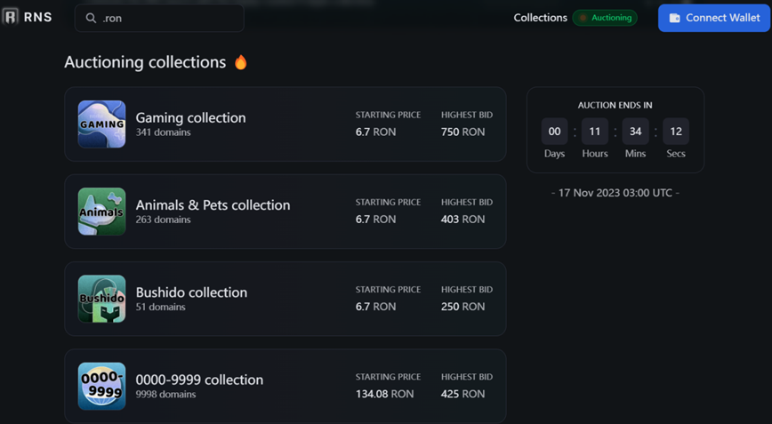Open the Gaming collection title link
The image size is (772, 424).
pos(190,117)
